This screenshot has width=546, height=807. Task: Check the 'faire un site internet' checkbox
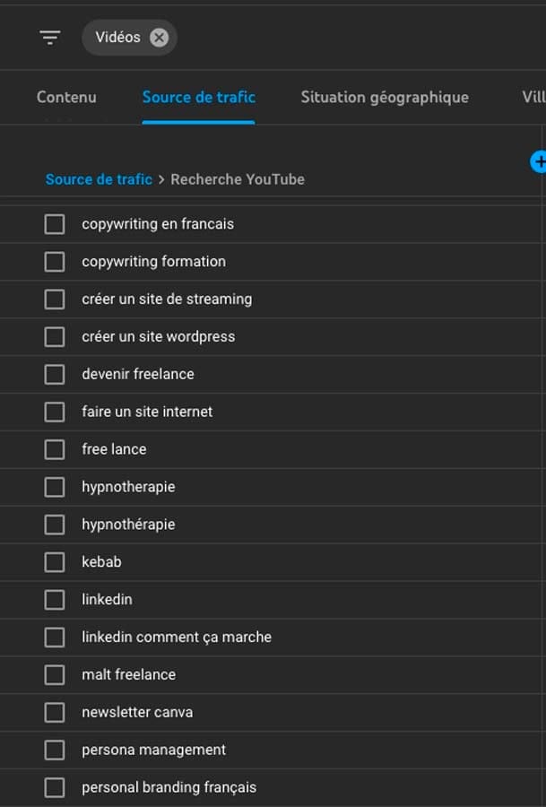click(x=55, y=412)
